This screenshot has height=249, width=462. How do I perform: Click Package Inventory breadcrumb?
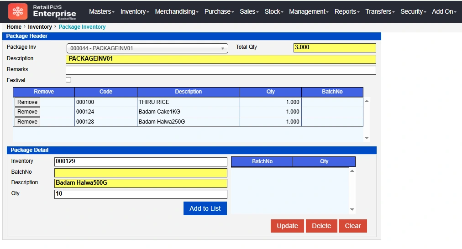(82, 27)
